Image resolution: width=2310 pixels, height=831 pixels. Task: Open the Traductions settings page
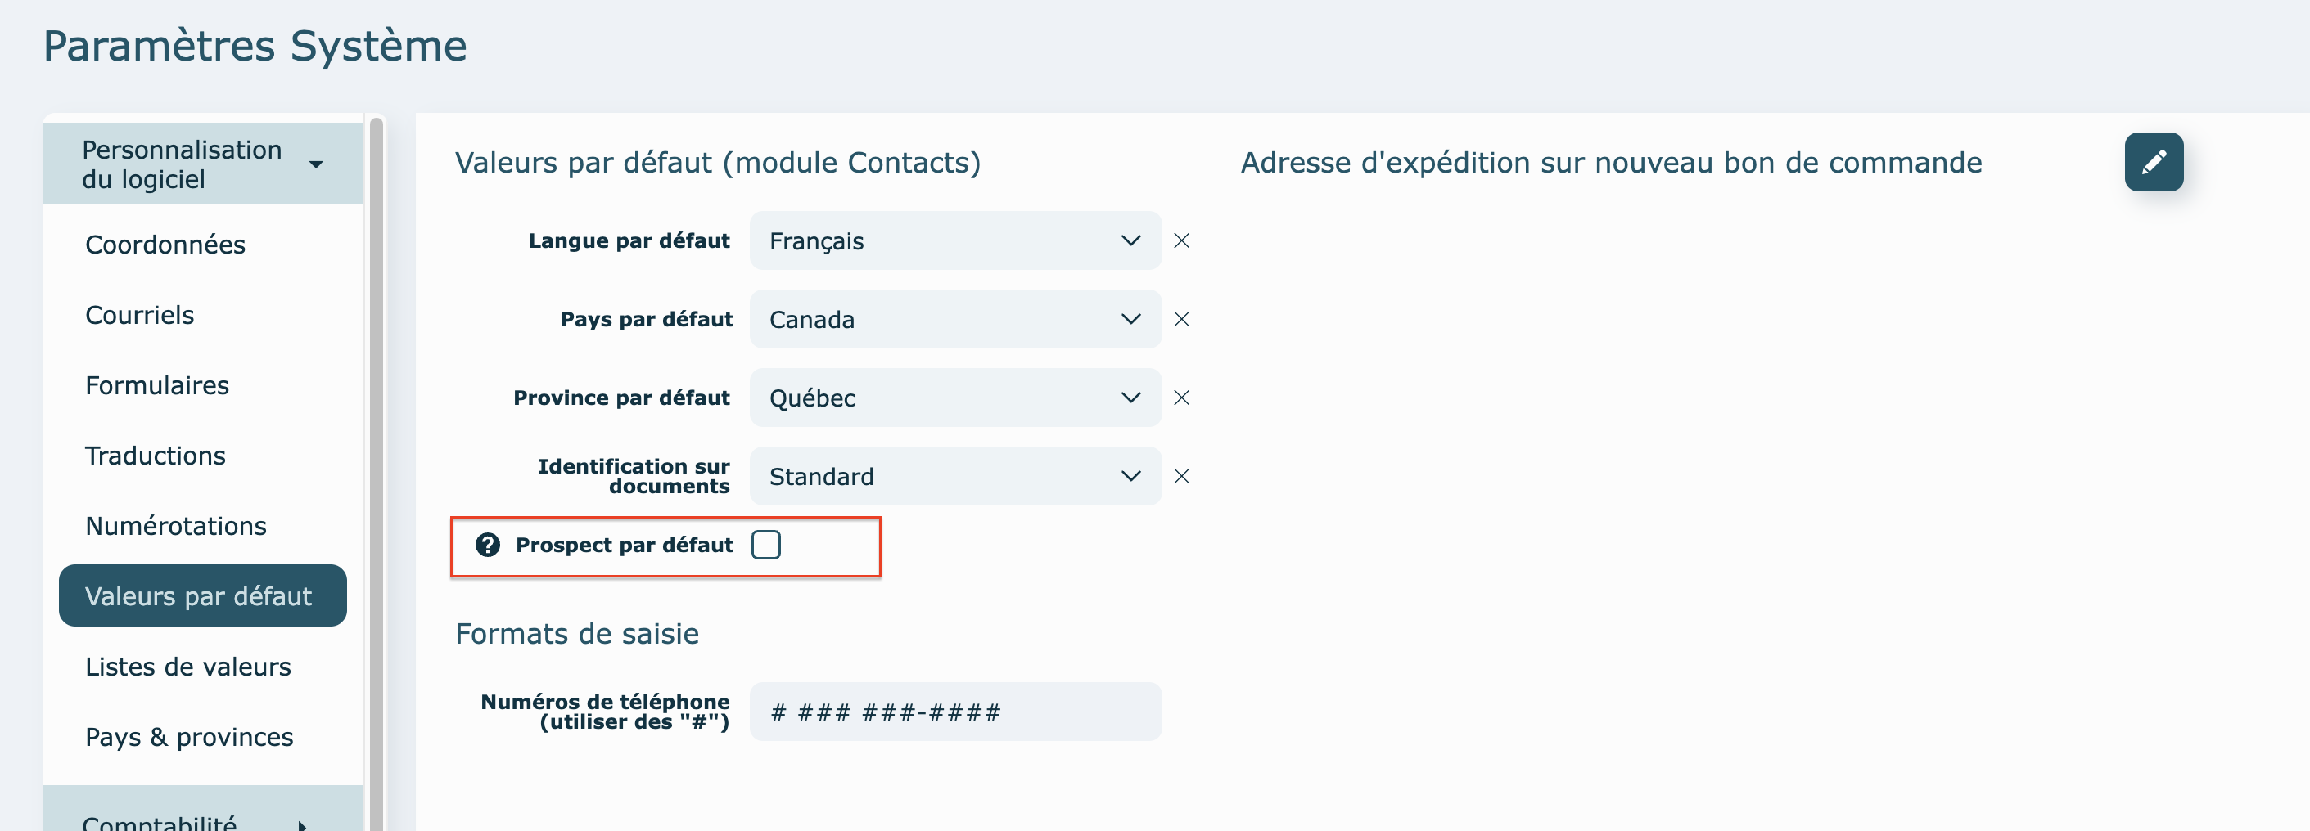[x=156, y=456]
